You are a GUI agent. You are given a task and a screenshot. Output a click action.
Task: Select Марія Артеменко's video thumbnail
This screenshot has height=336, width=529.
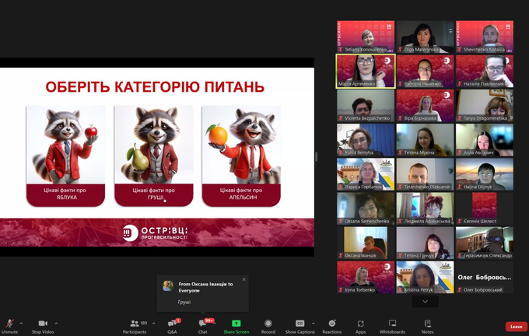tap(365, 71)
